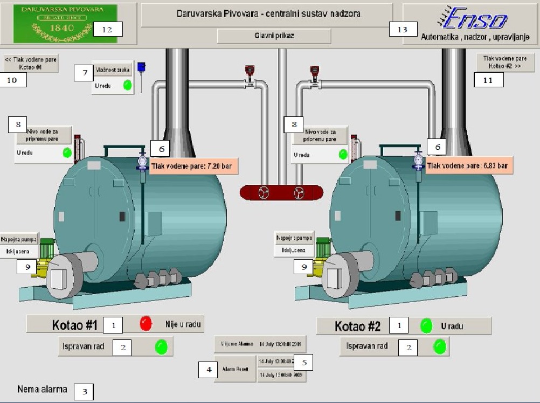
Task: Click left 'Nivo vode za pripremu pare' button
Action: point(44,135)
